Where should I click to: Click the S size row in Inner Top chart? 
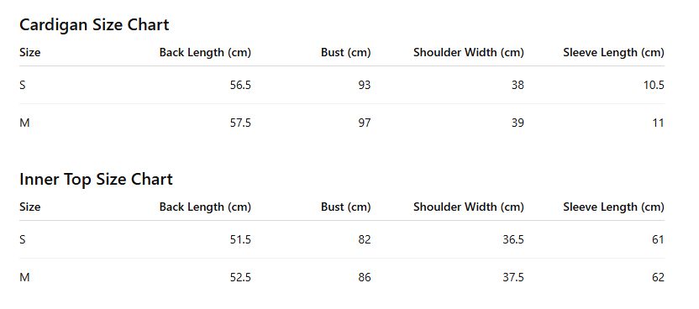pyautogui.click(x=342, y=239)
